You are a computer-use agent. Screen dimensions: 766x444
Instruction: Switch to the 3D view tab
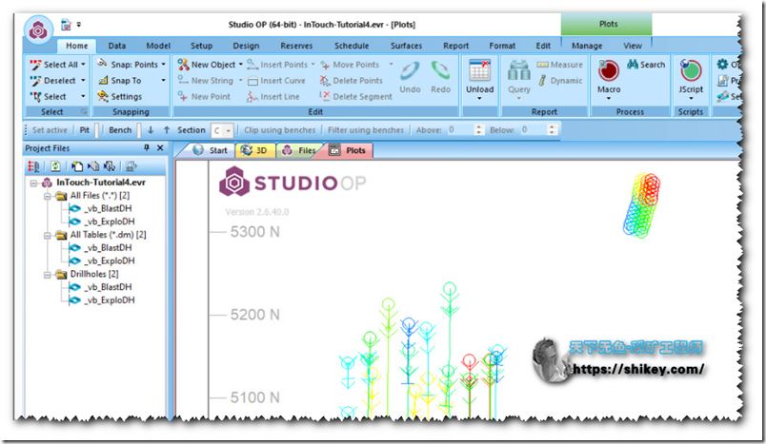pos(253,150)
